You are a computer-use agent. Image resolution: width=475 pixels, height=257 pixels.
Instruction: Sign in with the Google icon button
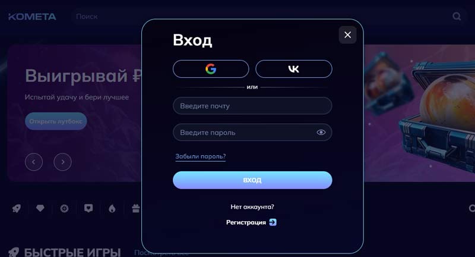[211, 69]
